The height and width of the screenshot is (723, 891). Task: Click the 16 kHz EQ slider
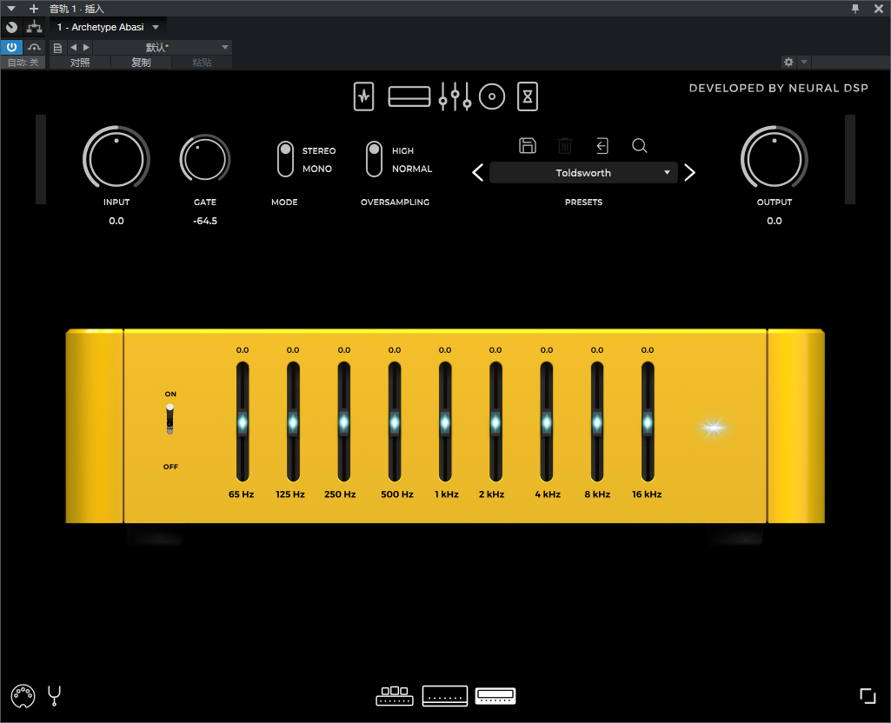pos(648,422)
